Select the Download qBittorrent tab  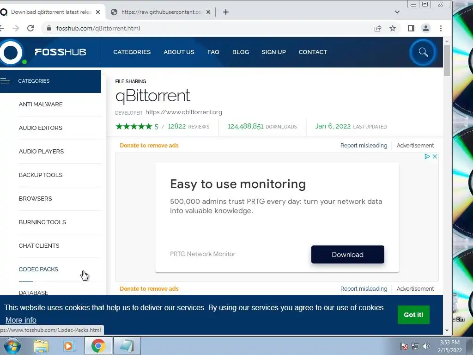point(51,12)
